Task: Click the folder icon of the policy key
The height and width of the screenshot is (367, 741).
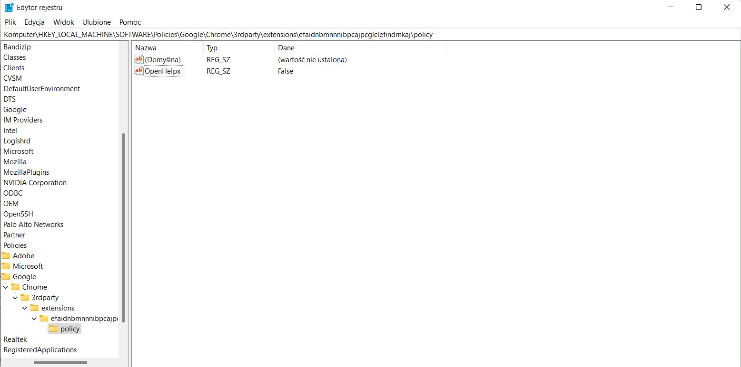Action: [x=52, y=329]
